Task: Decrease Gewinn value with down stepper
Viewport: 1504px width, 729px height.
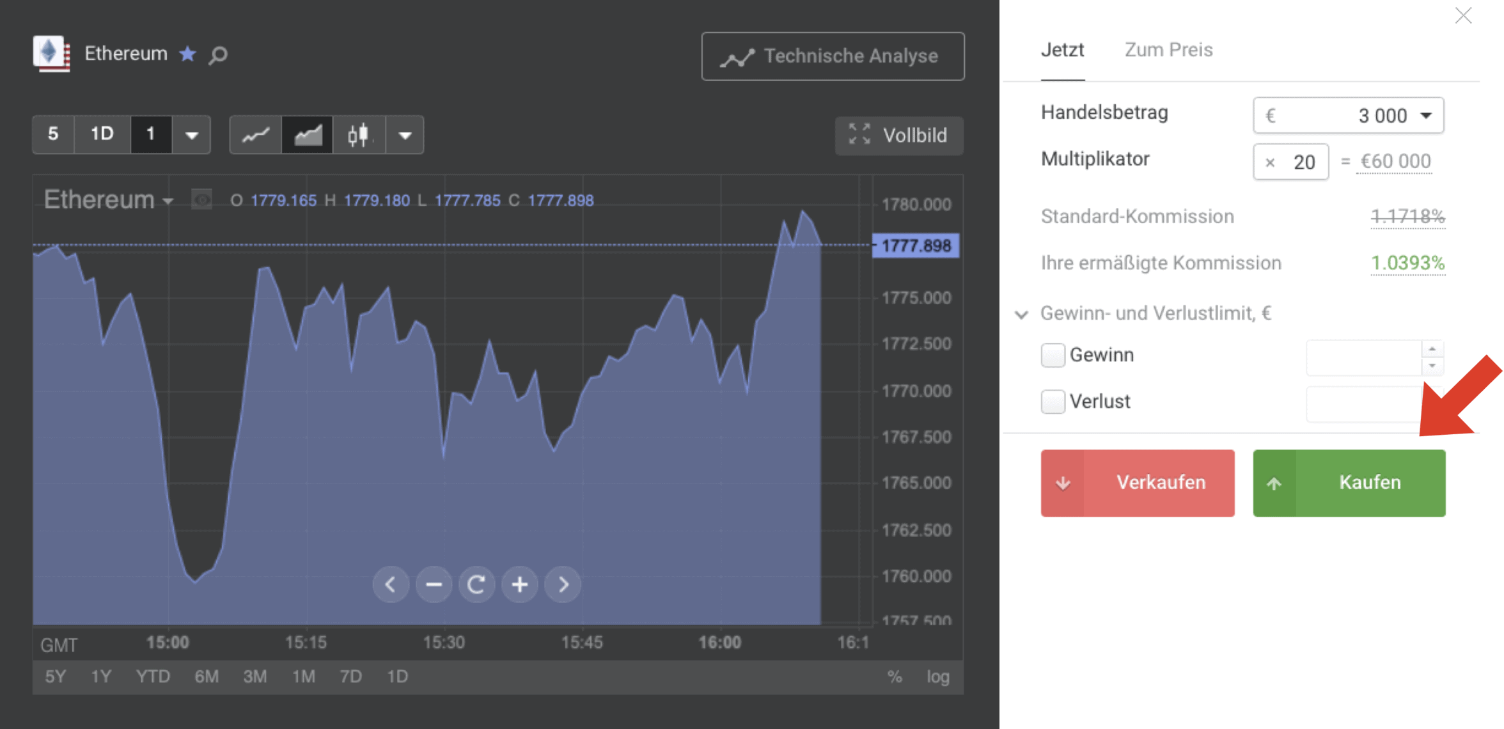Action: click(1432, 366)
